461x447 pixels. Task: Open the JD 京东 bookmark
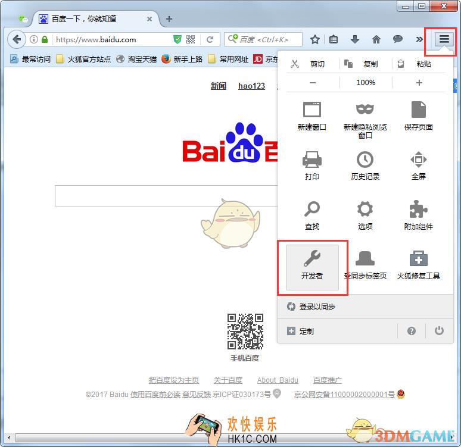266,59
